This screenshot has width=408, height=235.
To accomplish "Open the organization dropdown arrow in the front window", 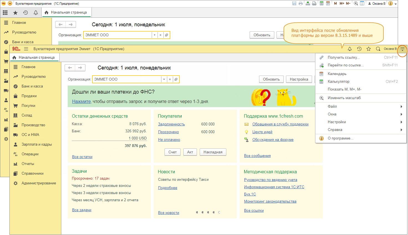I will click(164, 79).
